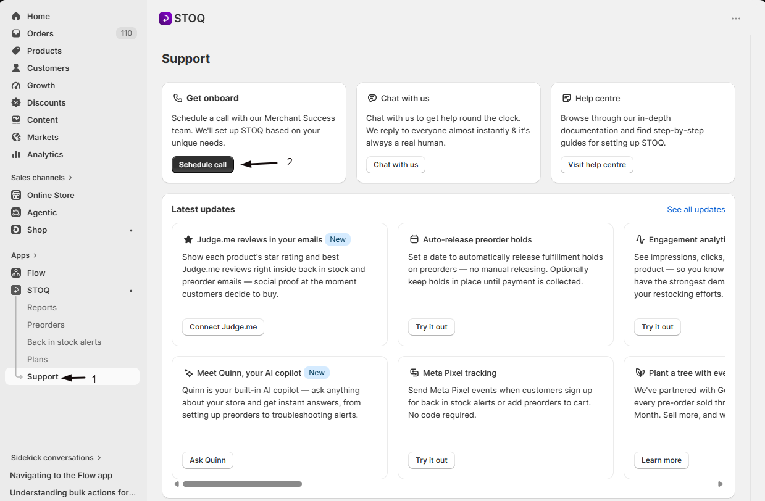This screenshot has width=765, height=501.
Task: Open the Reports submenu item
Action: [42, 307]
